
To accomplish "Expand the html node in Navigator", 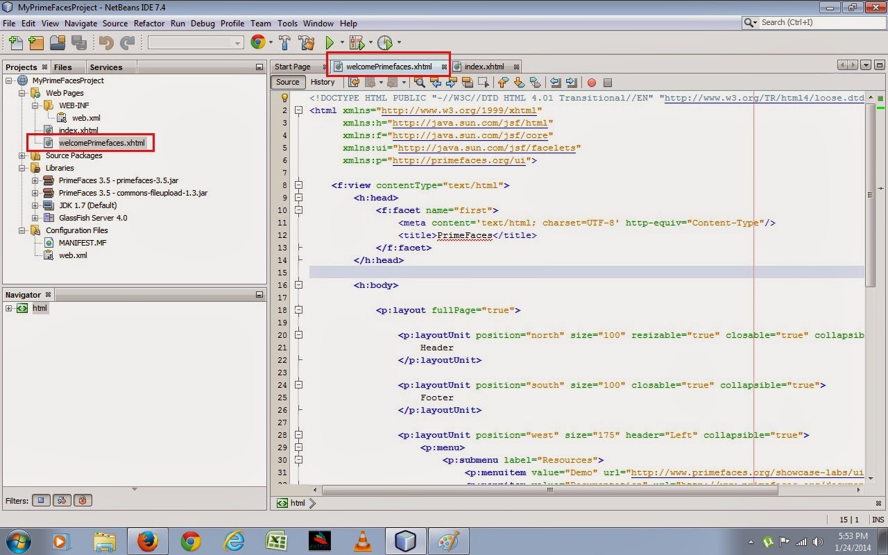I will point(8,308).
